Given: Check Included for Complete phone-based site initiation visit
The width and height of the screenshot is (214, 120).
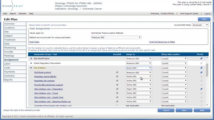Looking at the screenshot, I should coord(117,105).
